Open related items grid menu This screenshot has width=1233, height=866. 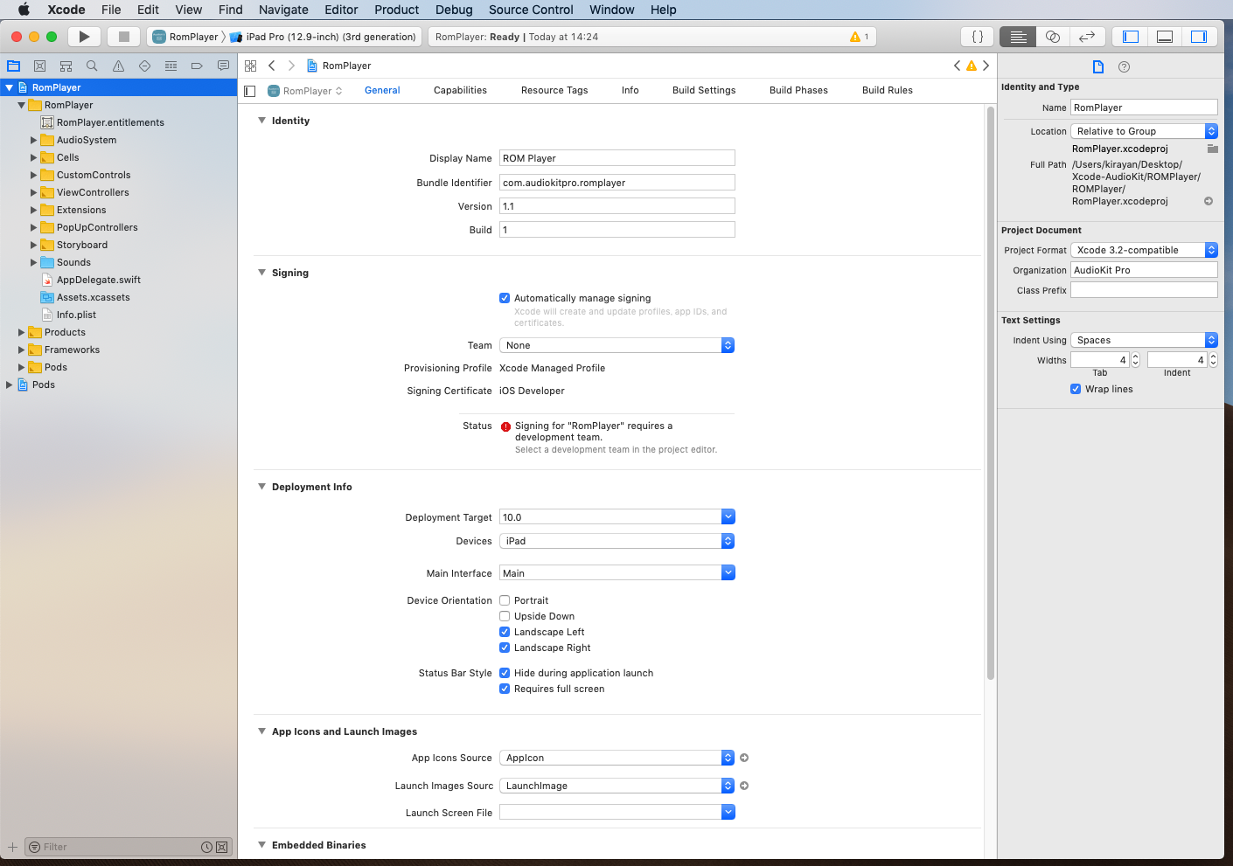[x=251, y=66]
